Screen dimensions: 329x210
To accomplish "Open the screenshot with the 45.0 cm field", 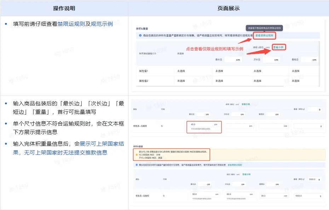I will coord(228,118).
